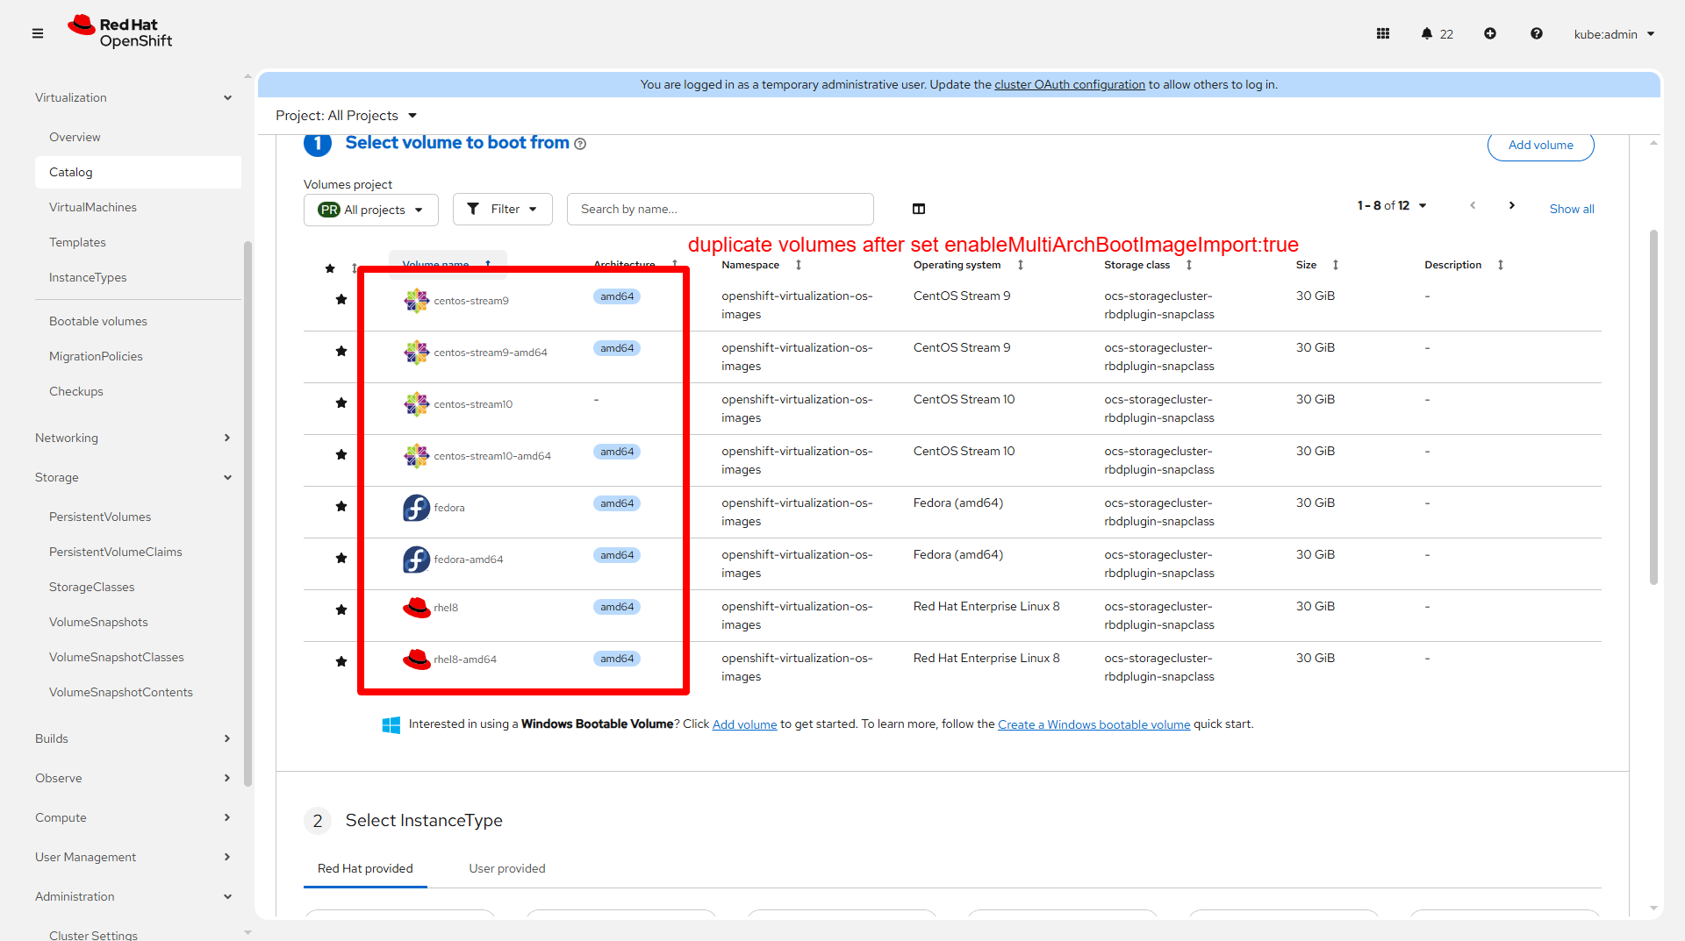
Task: Select the centos-stream10 volume name
Action: click(473, 404)
